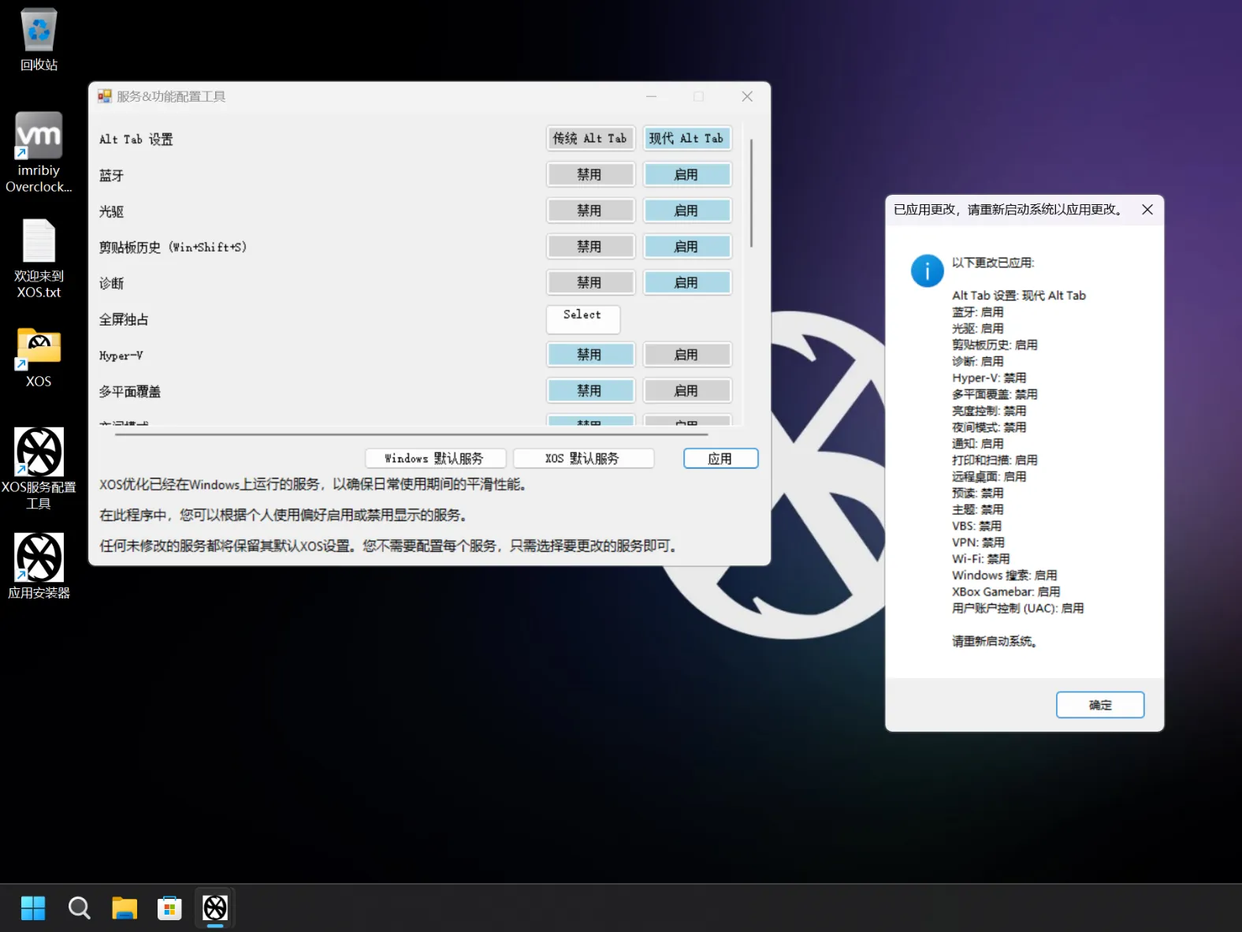The width and height of the screenshot is (1242, 932).
Task: Click the 蓝牙 label in the service list
Action: [x=111, y=176]
